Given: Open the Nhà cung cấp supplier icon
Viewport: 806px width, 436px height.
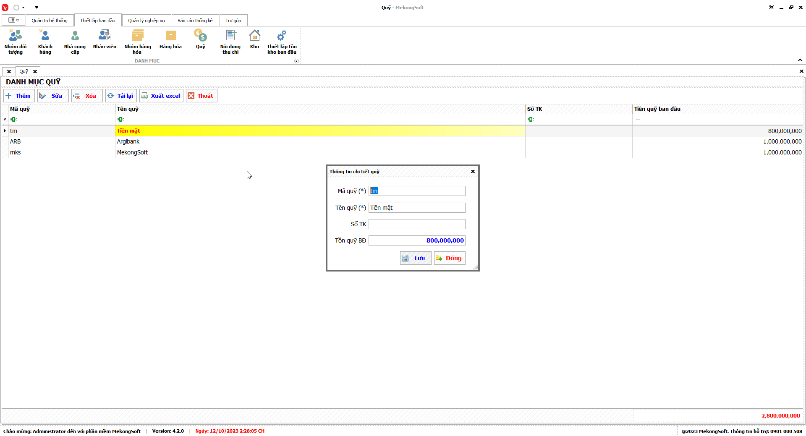Looking at the screenshot, I should pos(75,42).
